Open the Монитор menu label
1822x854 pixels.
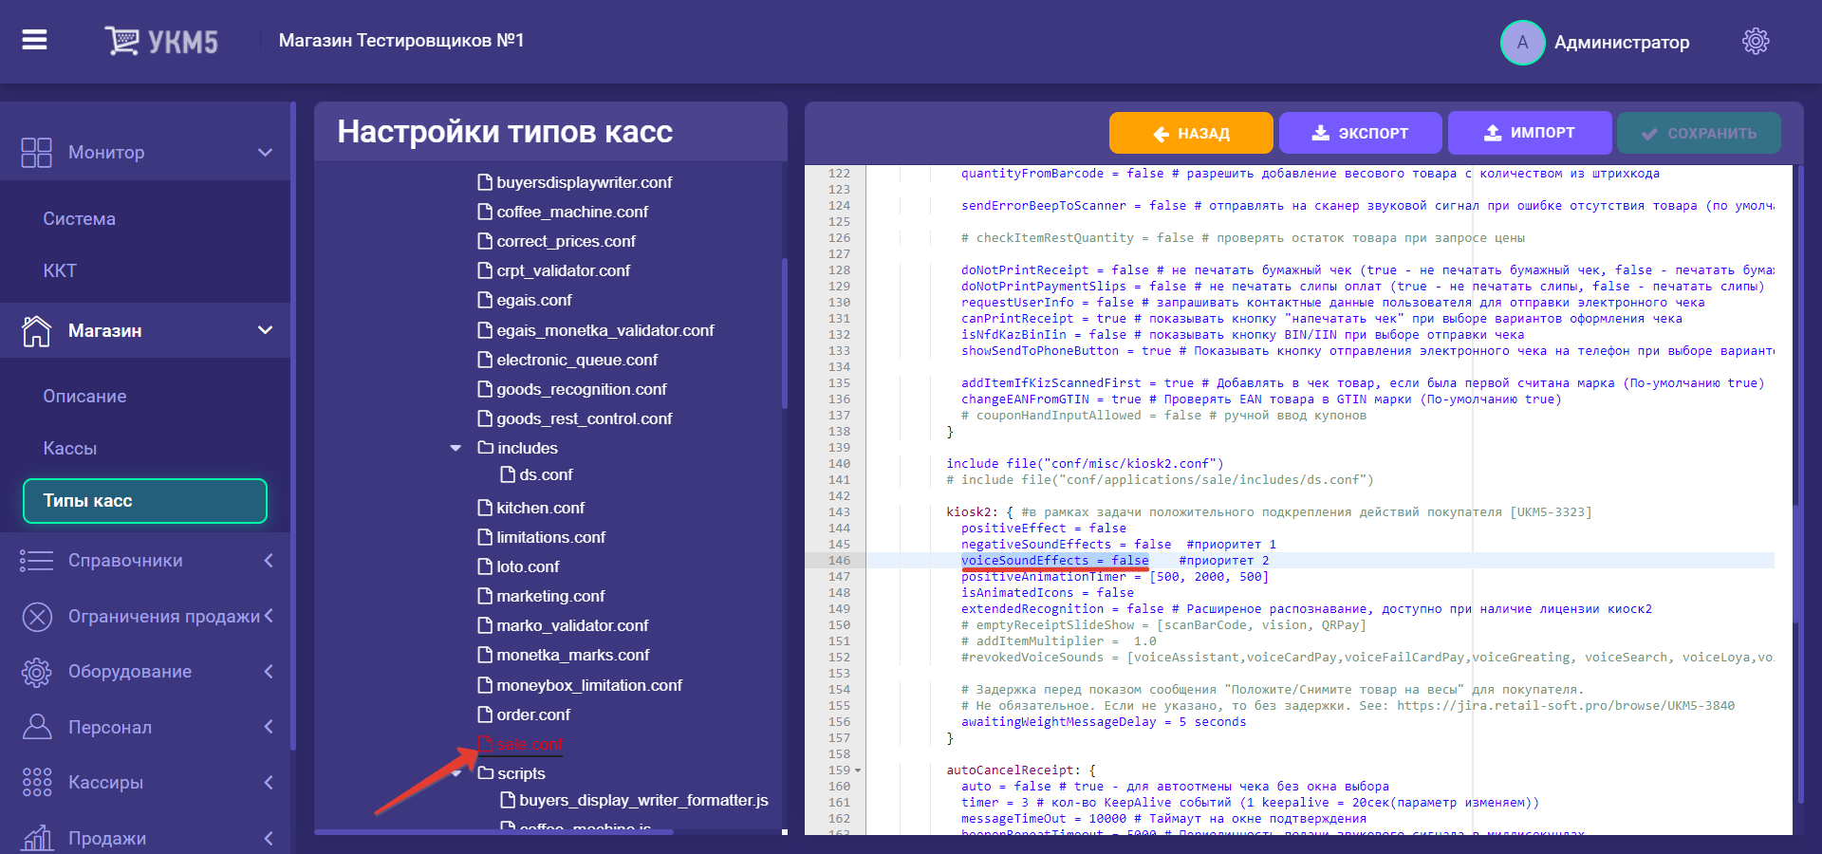(106, 152)
